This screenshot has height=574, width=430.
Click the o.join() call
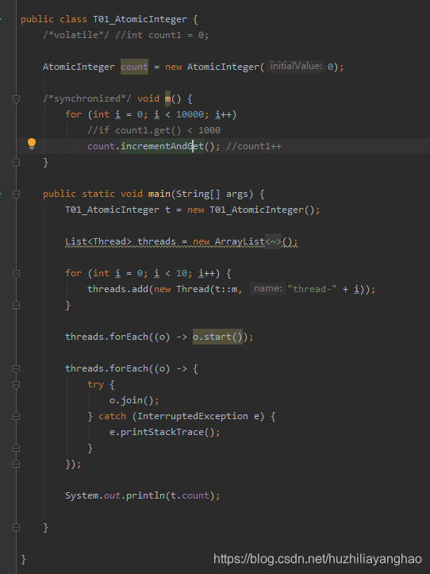132,400
